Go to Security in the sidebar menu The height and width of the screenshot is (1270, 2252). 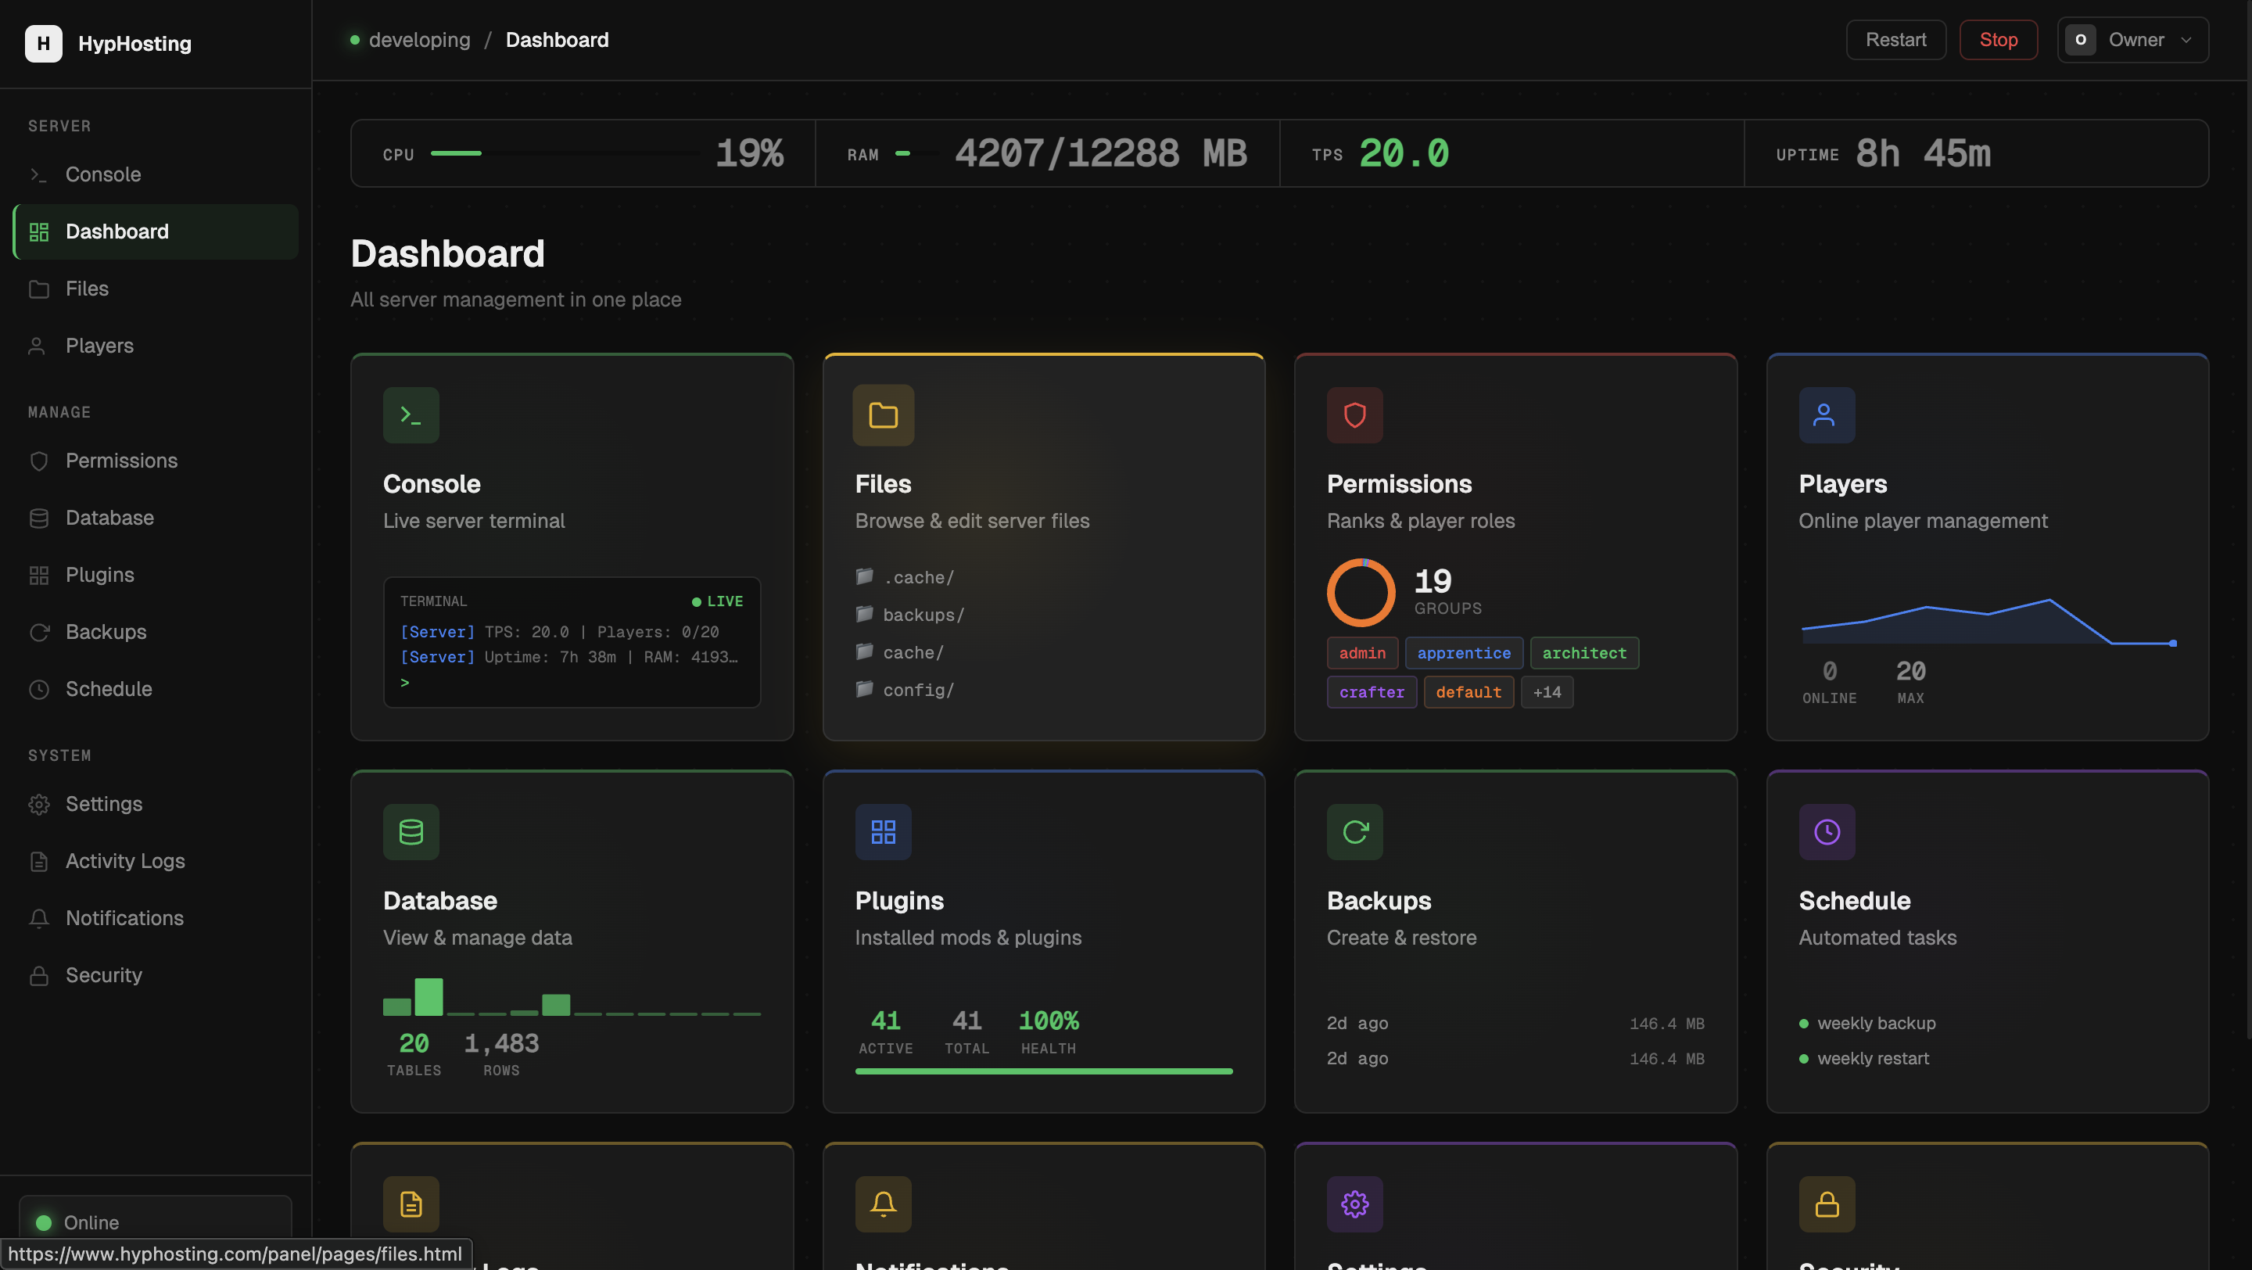click(103, 974)
